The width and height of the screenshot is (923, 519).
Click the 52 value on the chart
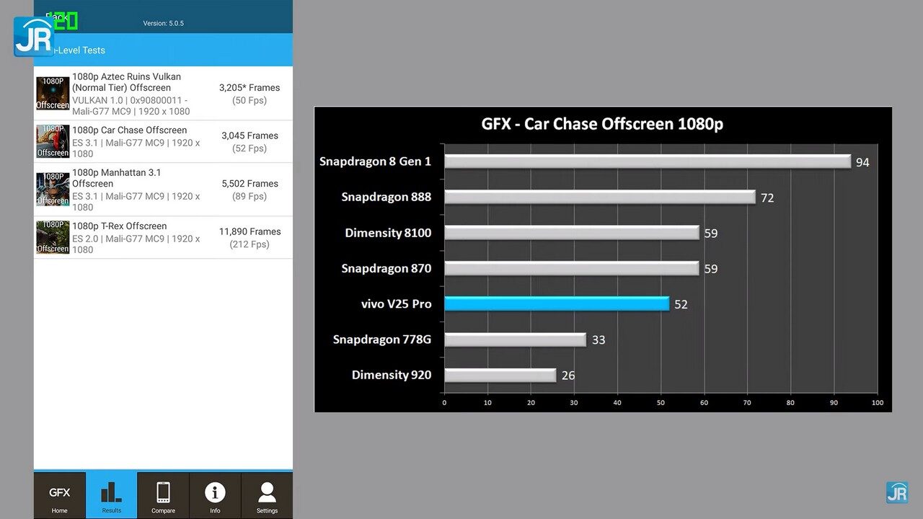[x=681, y=304]
